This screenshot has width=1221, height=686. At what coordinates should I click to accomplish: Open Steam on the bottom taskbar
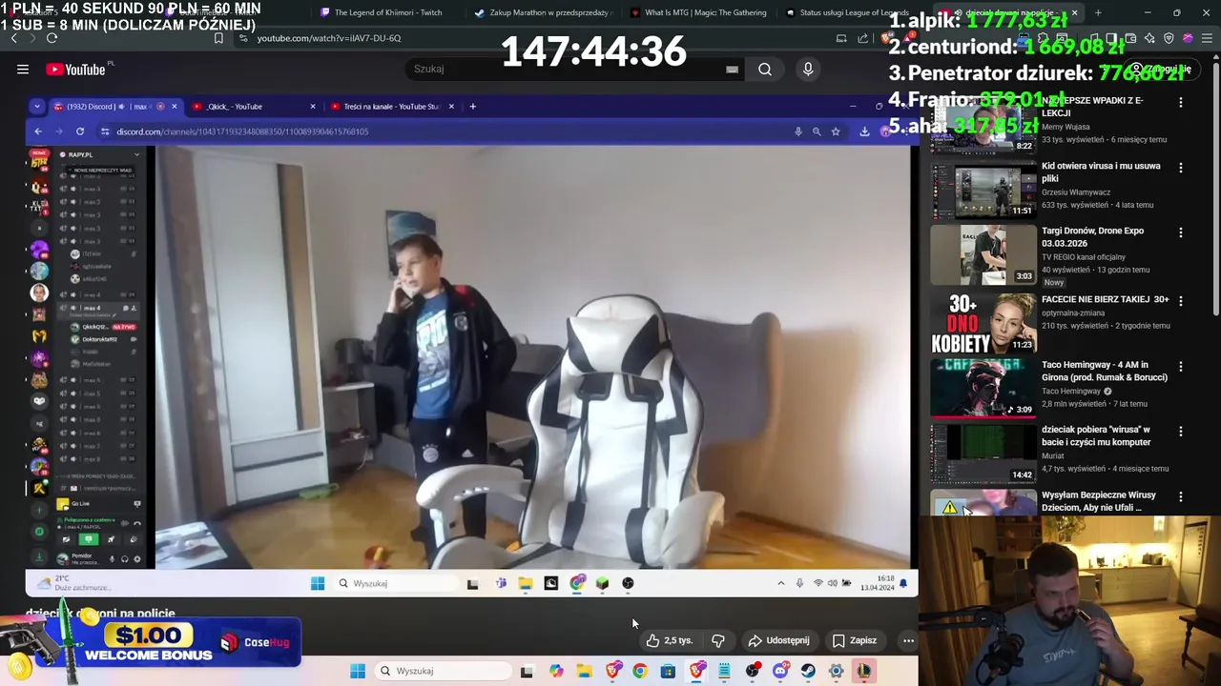[x=808, y=671]
